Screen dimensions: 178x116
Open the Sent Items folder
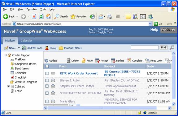(20, 68)
